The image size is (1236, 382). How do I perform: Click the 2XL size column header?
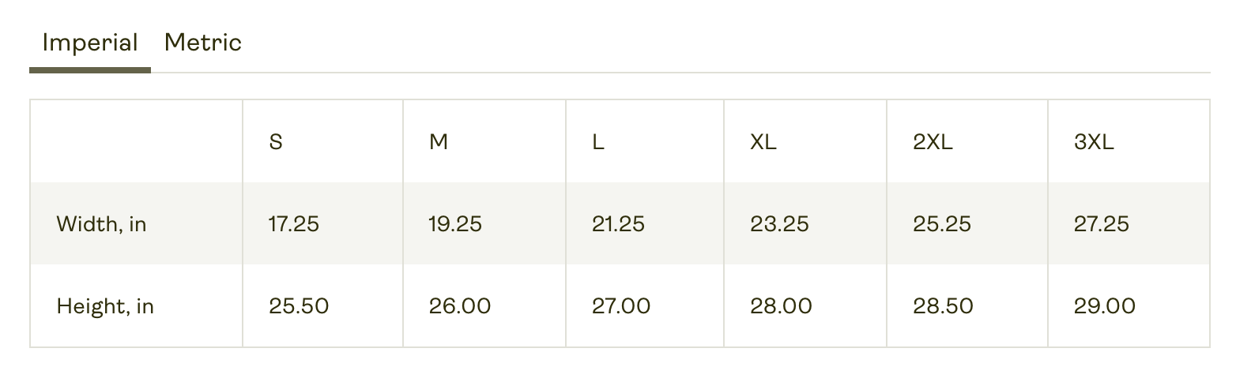pos(933,143)
